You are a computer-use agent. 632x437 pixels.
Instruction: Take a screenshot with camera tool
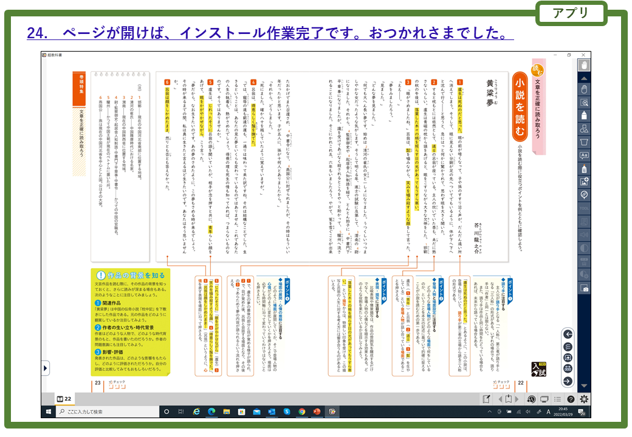(584, 288)
